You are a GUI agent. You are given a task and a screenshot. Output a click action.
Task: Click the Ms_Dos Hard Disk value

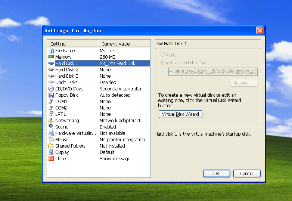[118, 64]
